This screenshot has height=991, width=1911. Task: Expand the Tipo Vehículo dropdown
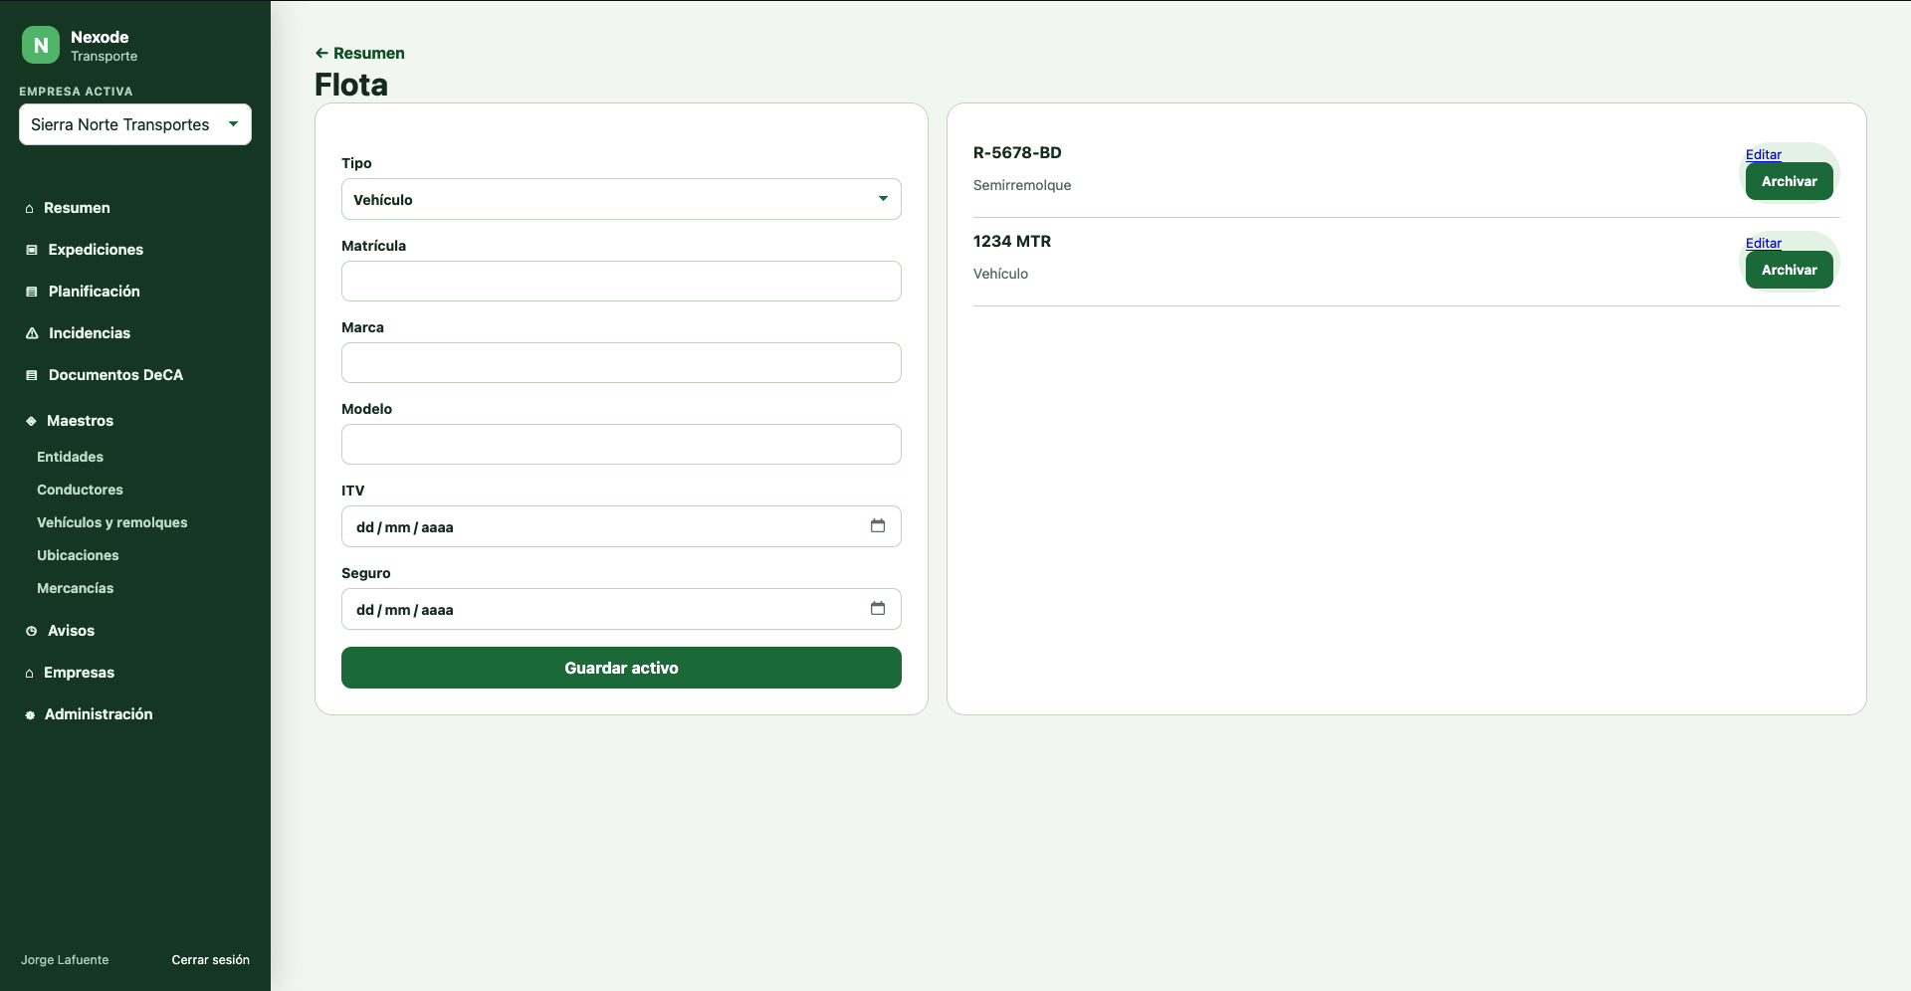621,199
